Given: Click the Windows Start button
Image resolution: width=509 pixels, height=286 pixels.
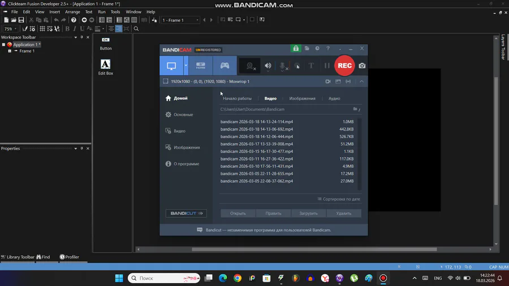Looking at the screenshot, I should (119, 278).
